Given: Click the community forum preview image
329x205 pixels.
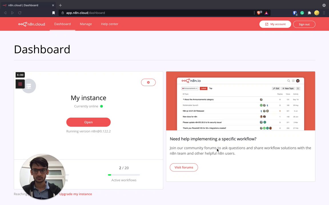Looking at the screenshot, I should coord(240,101).
